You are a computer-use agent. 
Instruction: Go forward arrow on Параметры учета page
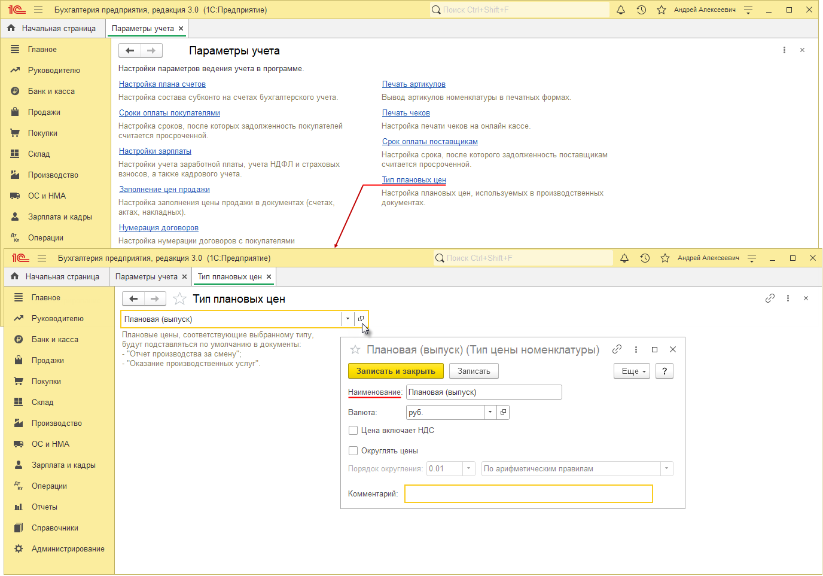pyautogui.click(x=151, y=50)
